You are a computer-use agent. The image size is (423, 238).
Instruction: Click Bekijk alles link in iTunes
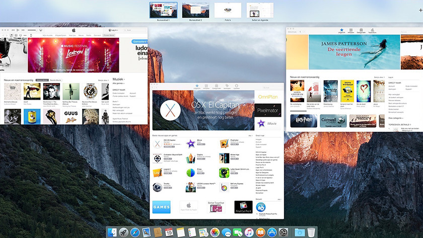click(103, 81)
